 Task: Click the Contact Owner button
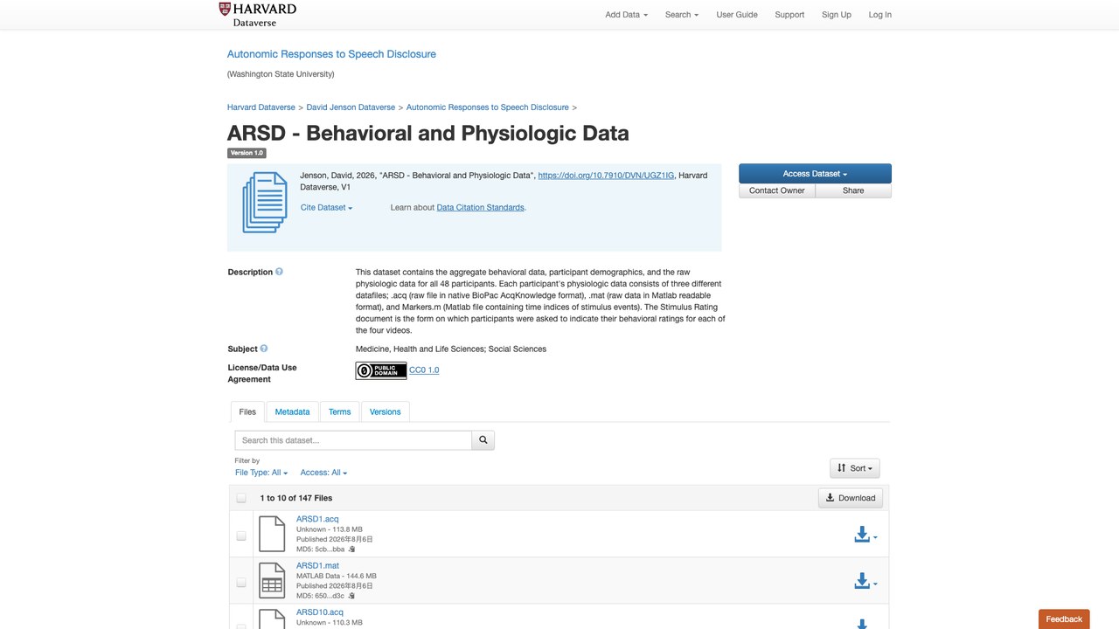[777, 190]
